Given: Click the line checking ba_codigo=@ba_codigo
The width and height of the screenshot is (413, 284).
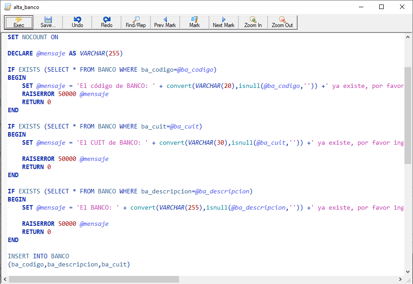Looking at the screenshot, I should 112,70.
